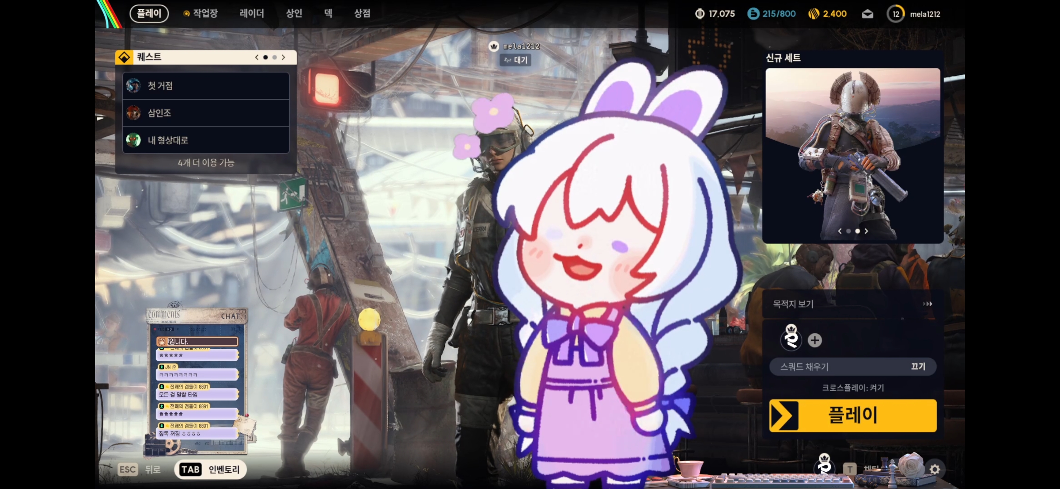Open the TAB 인벤토리 inventory button
1060x489 pixels.
point(210,469)
